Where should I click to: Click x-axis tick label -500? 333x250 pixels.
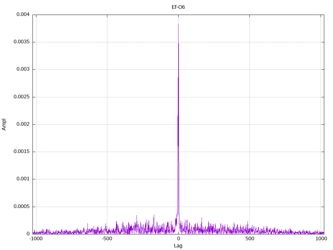click(x=107, y=239)
